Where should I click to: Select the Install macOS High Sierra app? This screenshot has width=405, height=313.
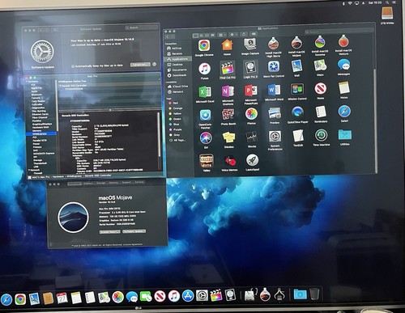[x=273, y=44]
